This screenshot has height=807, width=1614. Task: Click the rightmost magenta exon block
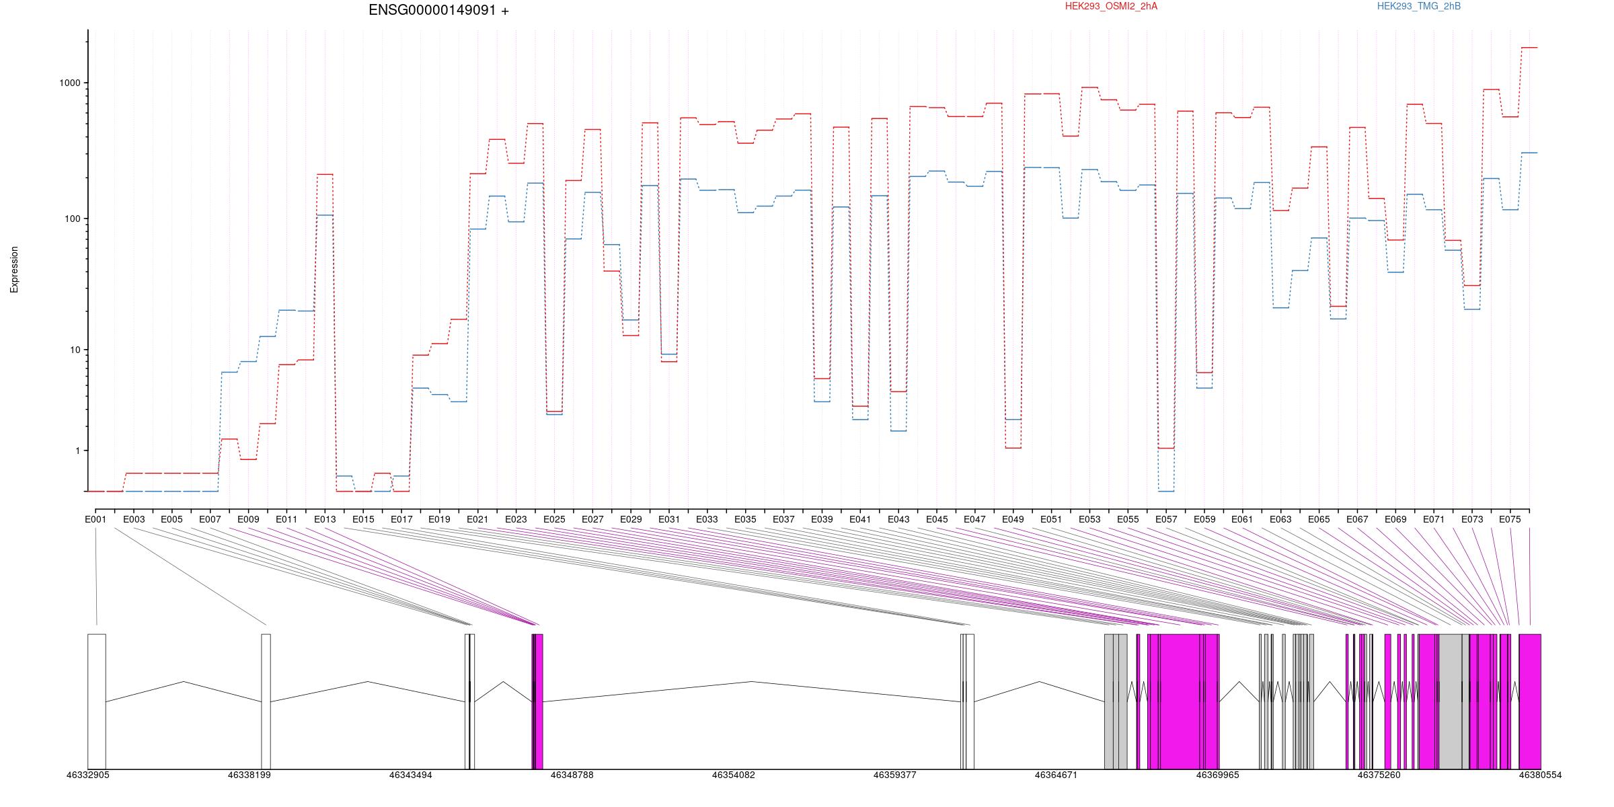(x=1530, y=701)
